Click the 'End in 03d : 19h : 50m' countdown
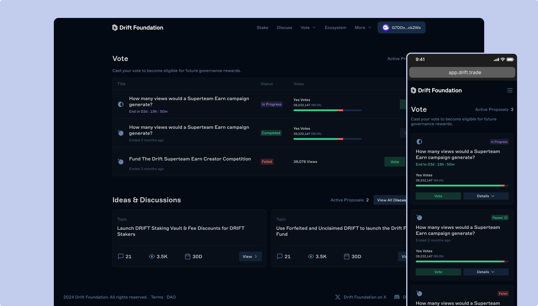The width and height of the screenshot is (538, 306). point(148,111)
